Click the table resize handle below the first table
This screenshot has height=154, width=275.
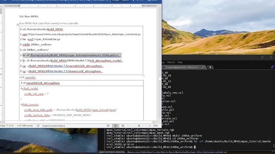pyautogui.click(x=144, y=76)
